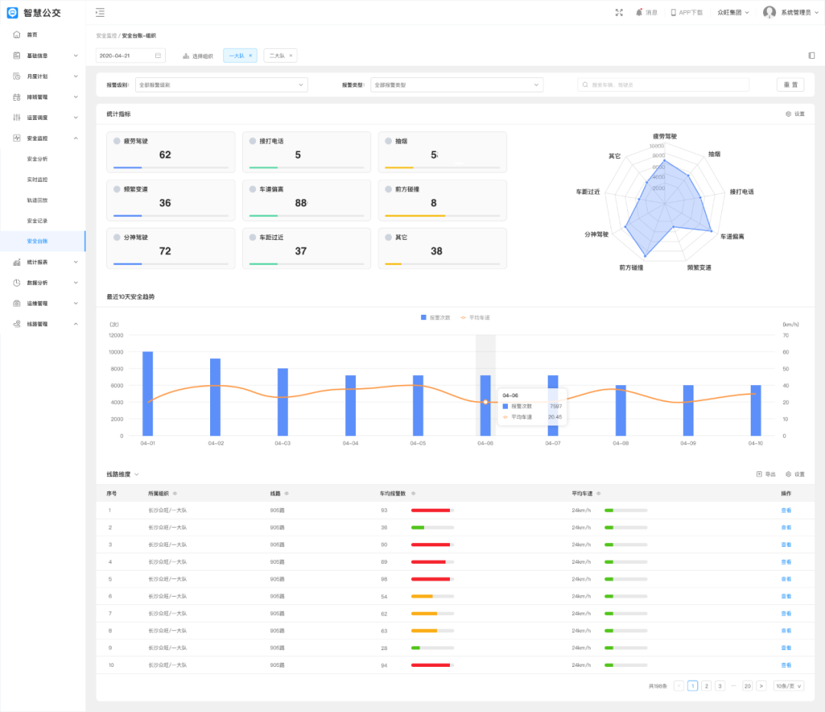Click the 首页 home icon in the sidebar
The image size is (825, 712).
17,34
